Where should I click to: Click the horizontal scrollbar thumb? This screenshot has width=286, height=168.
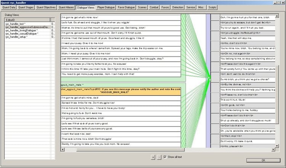(x=130, y=150)
